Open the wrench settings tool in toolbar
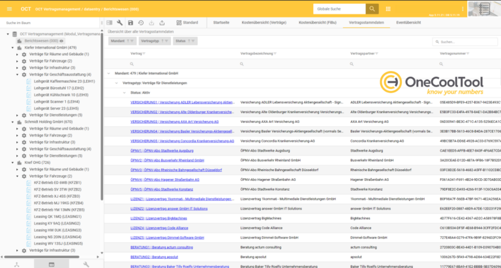This screenshot has width=501, height=268. pyautogui.click(x=119, y=23)
